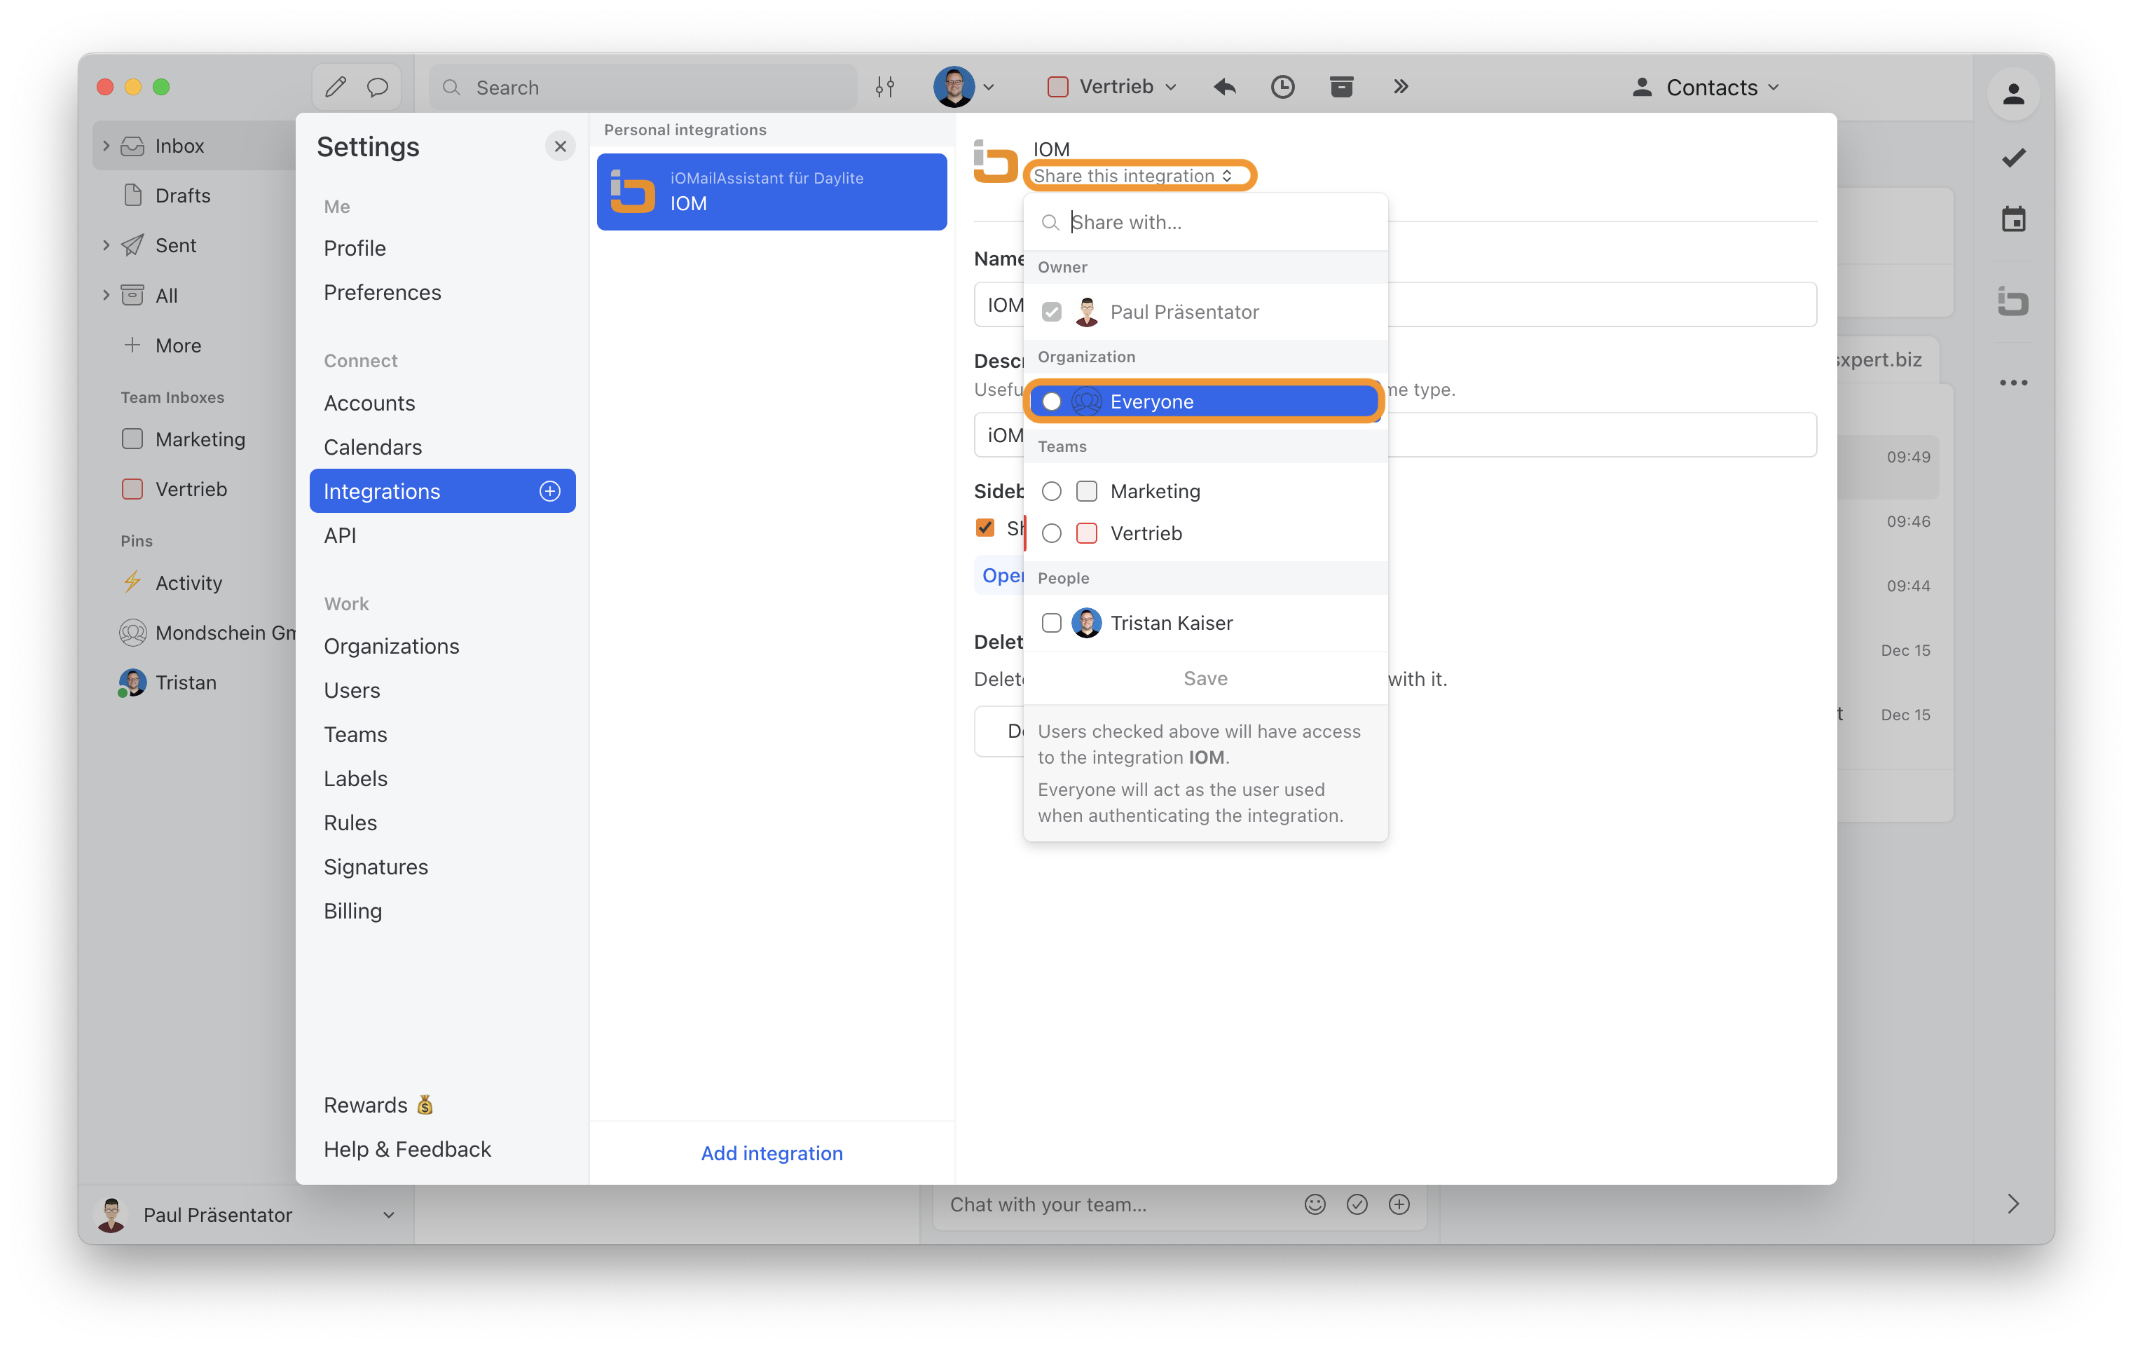The height and width of the screenshot is (1348, 2133).
Task: Check the Tristan Kaiser checkbox
Action: pos(1052,624)
